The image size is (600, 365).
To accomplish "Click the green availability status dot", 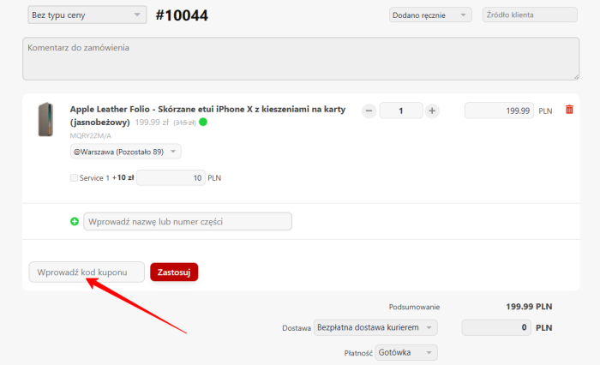I will coord(203,123).
